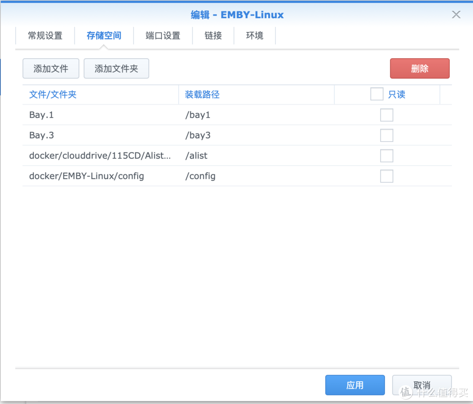Check the read-only box for /alist mount
The height and width of the screenshot is (404, 473).
pos(387,156)
